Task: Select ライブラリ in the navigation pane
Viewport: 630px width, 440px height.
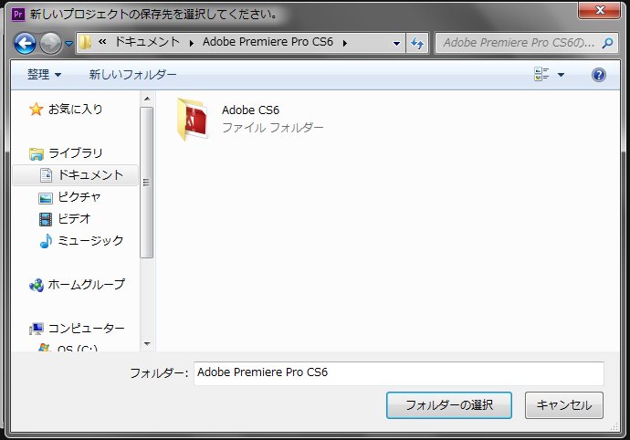Action: coord(76,153)
